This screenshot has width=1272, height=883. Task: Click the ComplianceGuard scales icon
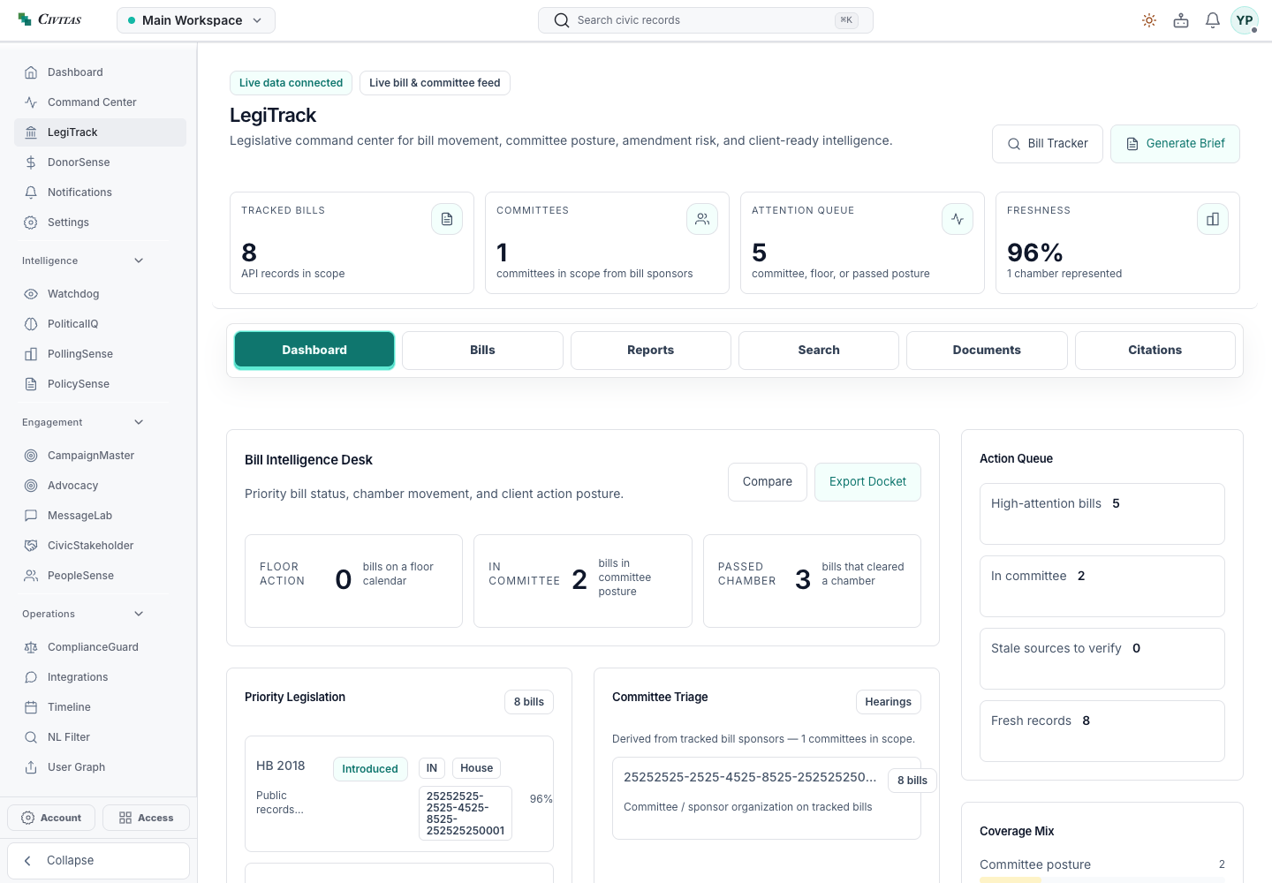[31, 647]
